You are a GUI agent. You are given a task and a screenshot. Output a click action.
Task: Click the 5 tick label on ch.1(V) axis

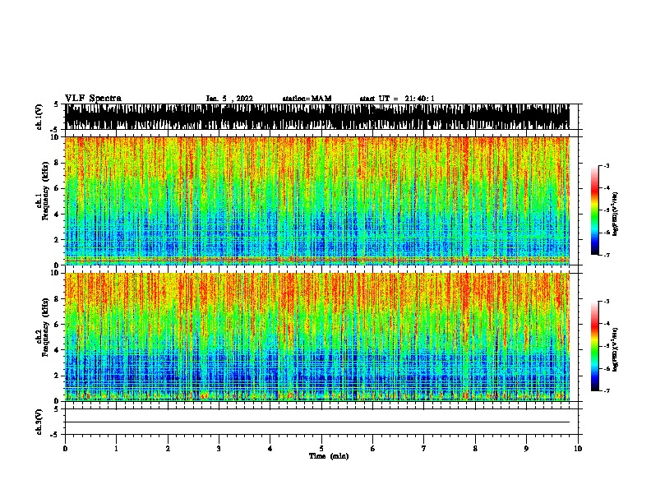(58, 104)
